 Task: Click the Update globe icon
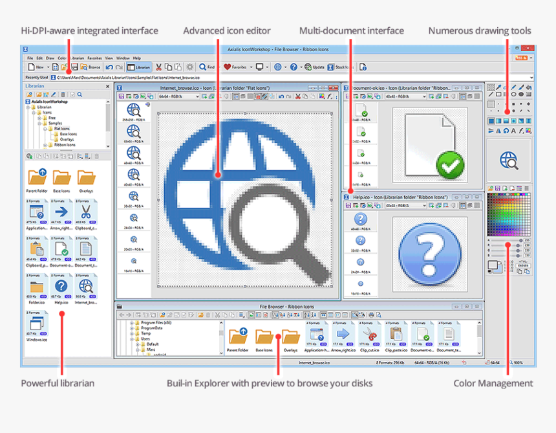(314, 67)
